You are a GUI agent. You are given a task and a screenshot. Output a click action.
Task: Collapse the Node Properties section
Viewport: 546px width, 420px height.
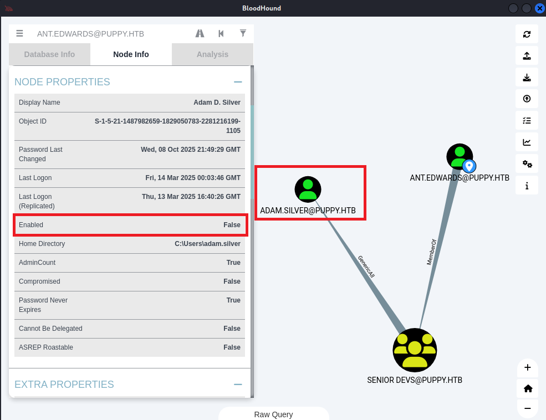(x=238, y=82)
